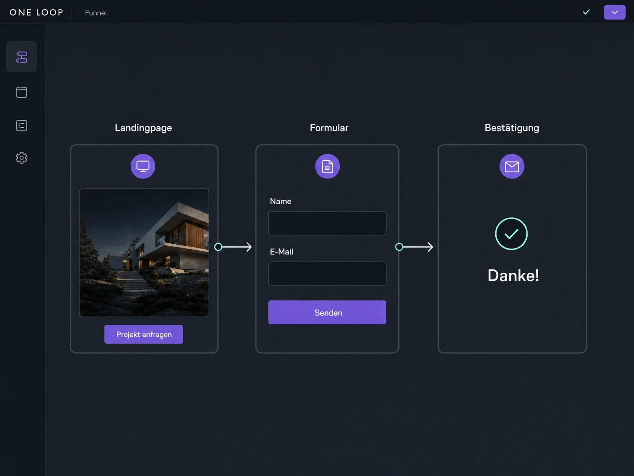The image size is (634, 476).
Task: Open the funnel flow view in sidebar
Action: click(x=21, y=57)
